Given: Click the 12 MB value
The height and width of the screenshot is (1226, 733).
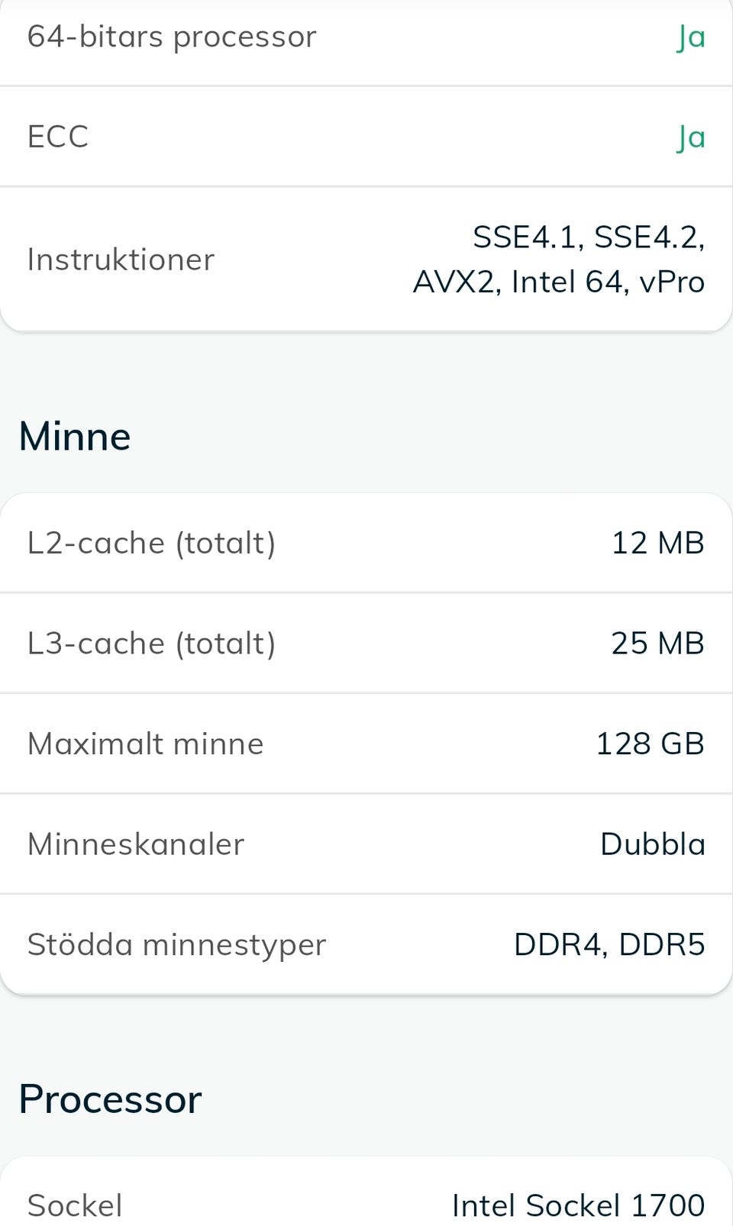Looking at the screenshot, I should click(x=658, y=543).
